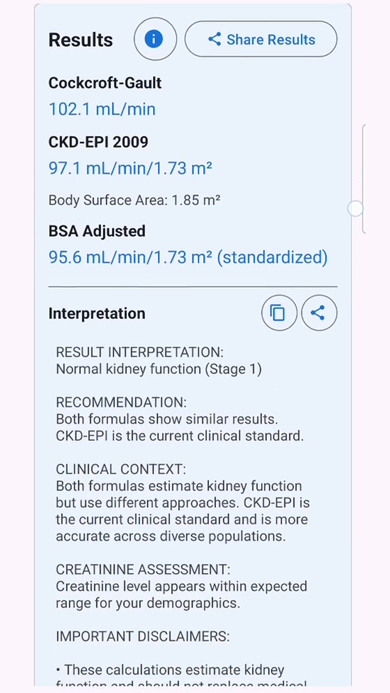Click the Share Results button

(x=261, y=39)
